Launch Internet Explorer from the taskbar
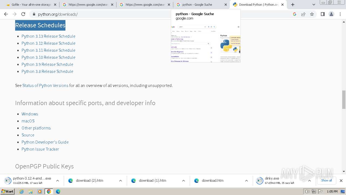346x195 pixels. coord(21,191)
